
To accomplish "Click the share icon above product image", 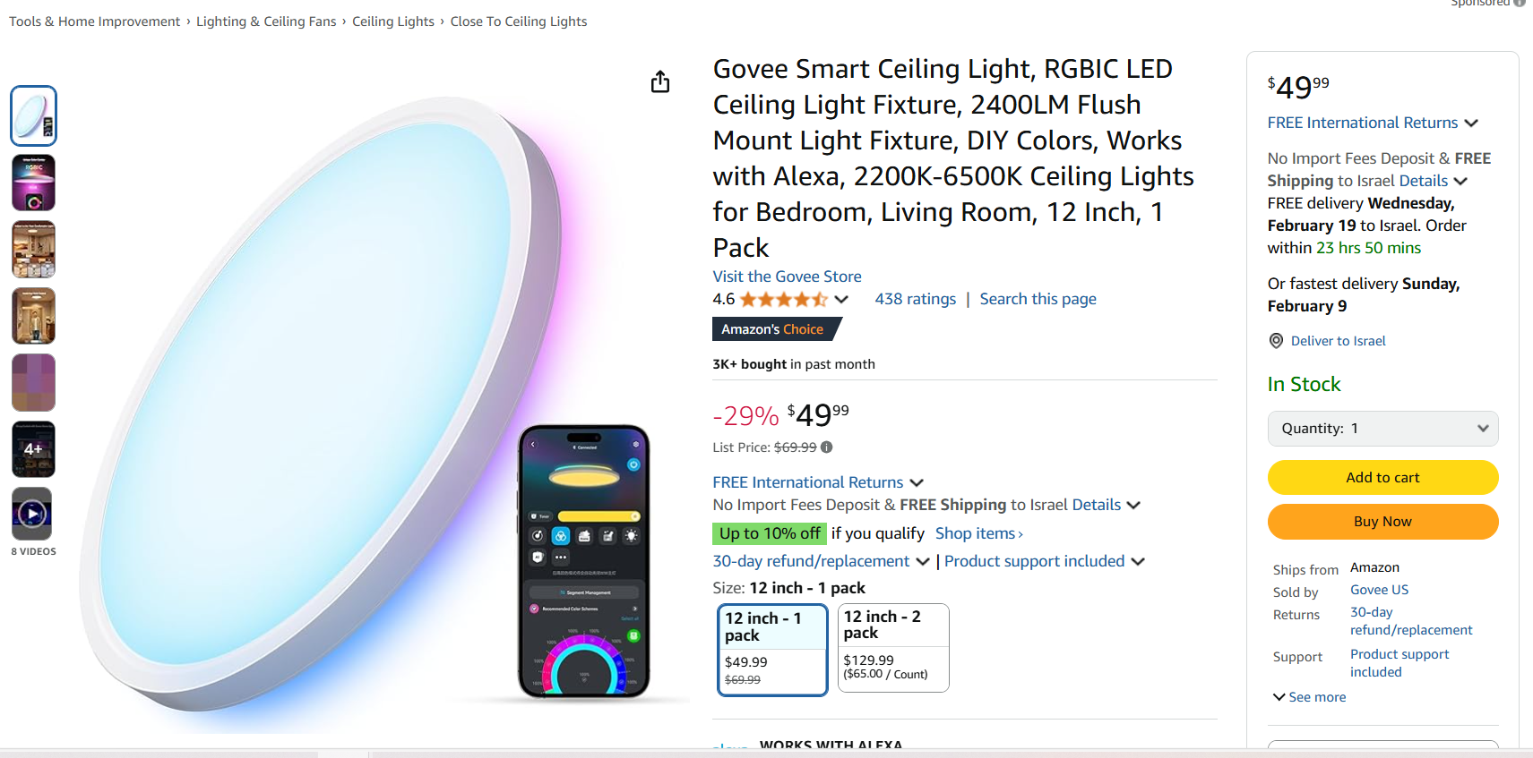I will pos(660,82).
